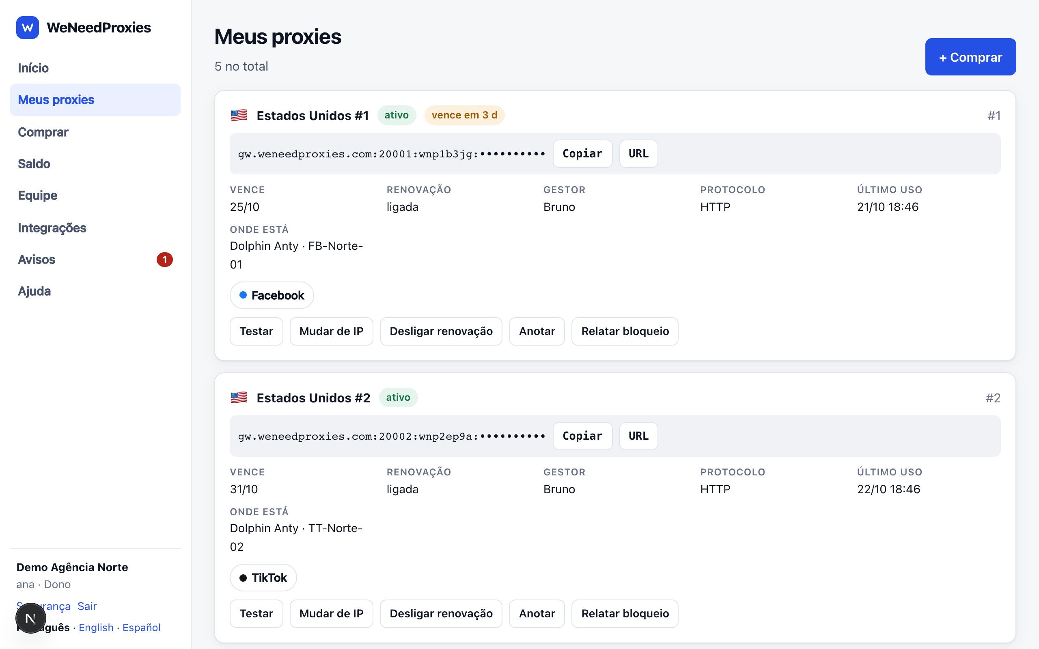Click the 'Dolphin Anty · TT-Norte-02' text
The image size is (1039, 649).
tap(296, 537)
